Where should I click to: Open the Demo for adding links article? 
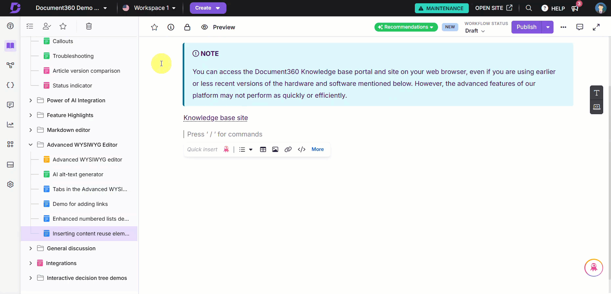[x=80, y=204]
